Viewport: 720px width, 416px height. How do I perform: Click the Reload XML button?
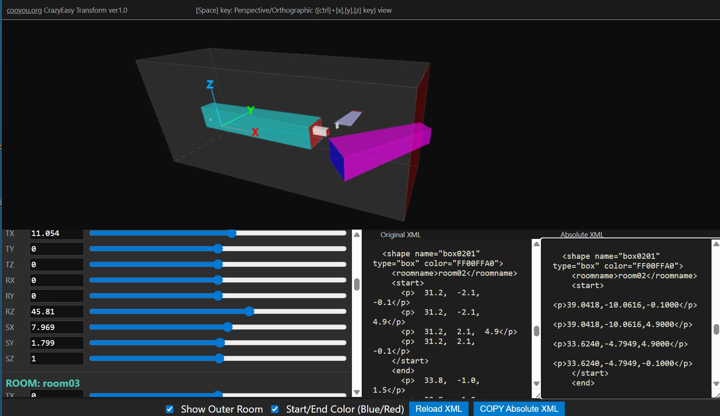coord(438,409)
